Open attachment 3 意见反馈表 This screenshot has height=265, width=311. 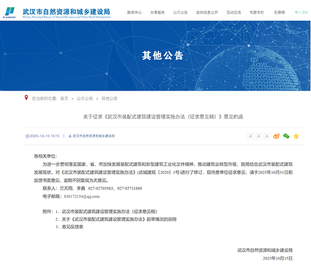[73, 227]
